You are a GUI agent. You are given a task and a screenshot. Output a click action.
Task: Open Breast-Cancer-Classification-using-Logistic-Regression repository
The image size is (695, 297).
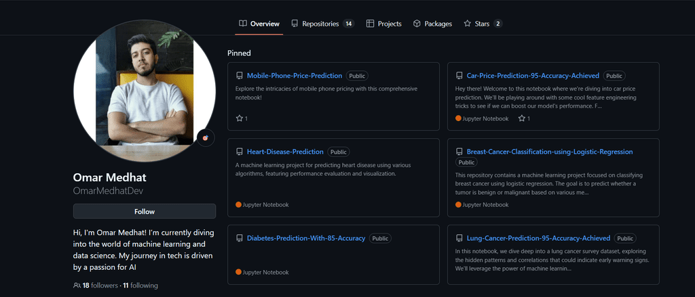550,152
